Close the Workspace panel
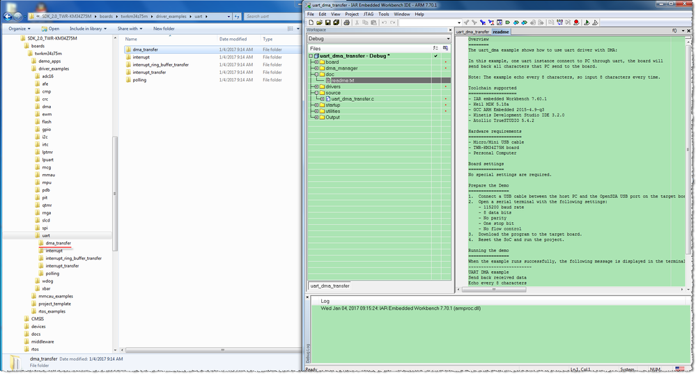696x374 pixels. click(449, 30)
